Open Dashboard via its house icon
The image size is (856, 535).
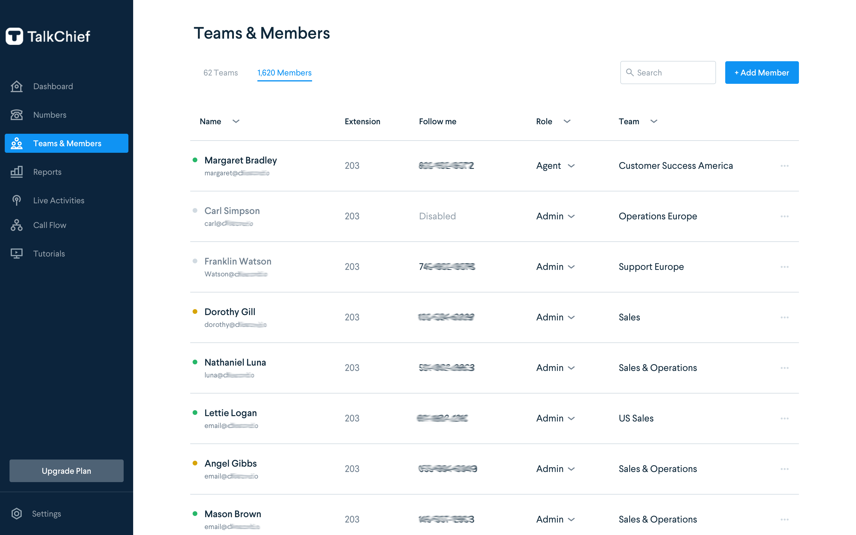[x=17, y=86]
